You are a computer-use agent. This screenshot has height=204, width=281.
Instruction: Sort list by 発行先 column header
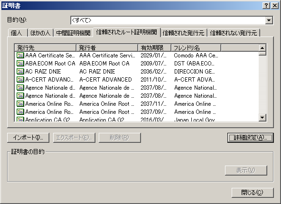coord(46,47)
